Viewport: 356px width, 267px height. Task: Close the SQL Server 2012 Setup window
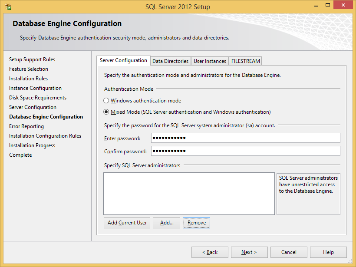pyautogui.click(x=343, y=5)
